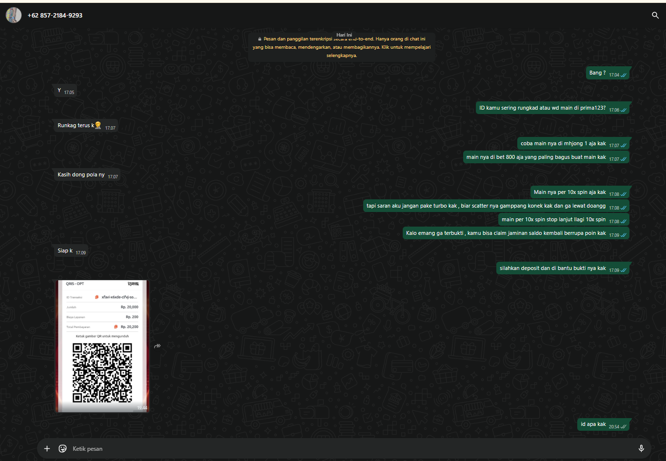Select the "Bang ?" message
The image size is (666, 461).
coord(608,73)
